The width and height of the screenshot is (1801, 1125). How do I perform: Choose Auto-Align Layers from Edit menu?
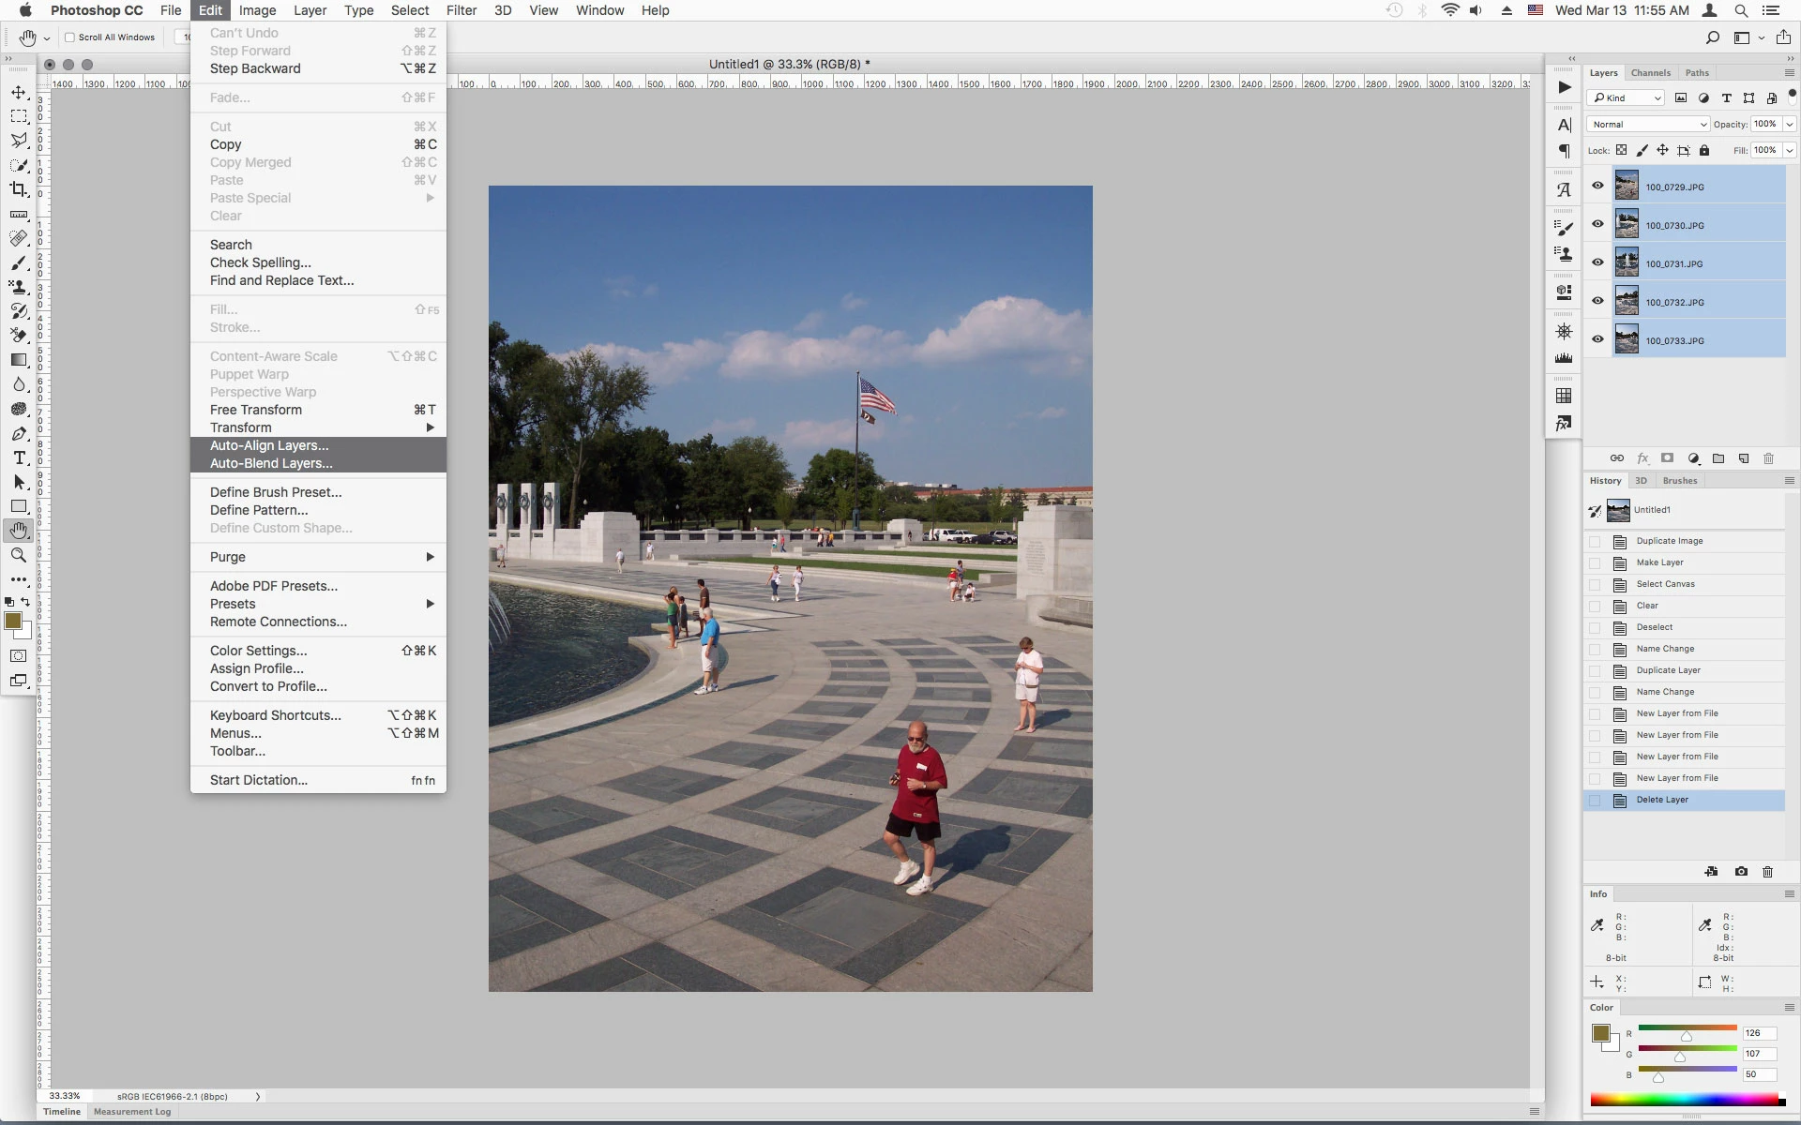tap(269, 445)
